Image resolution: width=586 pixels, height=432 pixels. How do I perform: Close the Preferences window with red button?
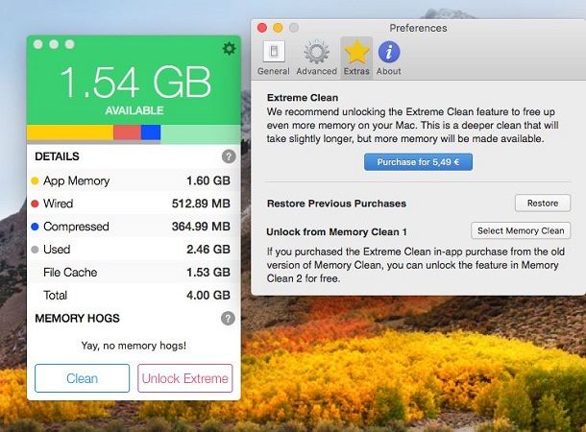[x=262, y=28]
